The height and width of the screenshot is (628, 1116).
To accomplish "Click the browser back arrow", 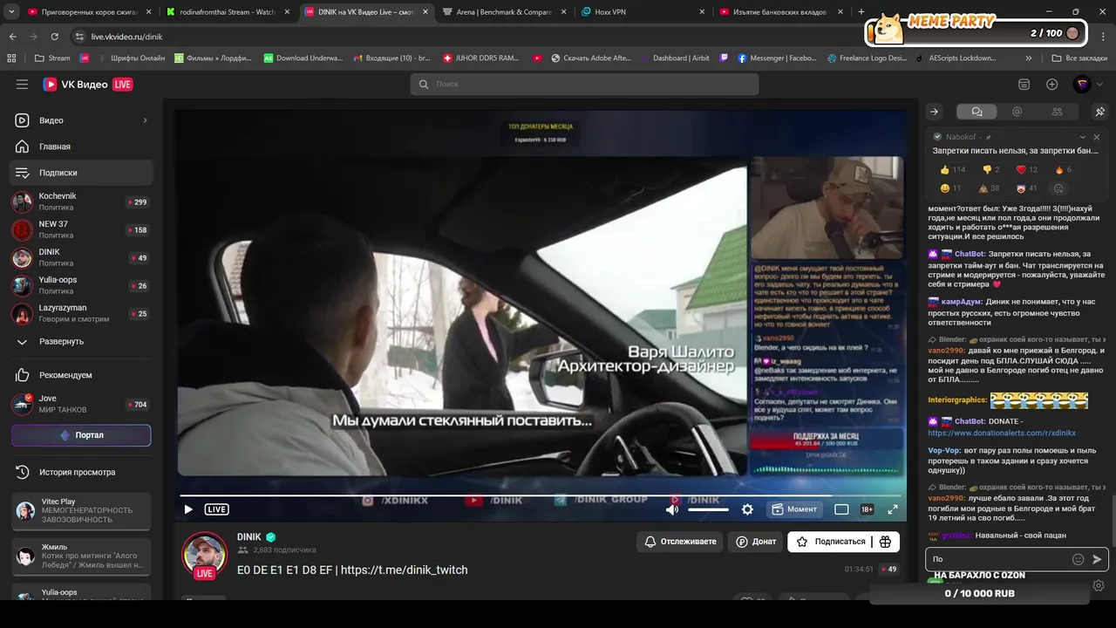I will (x=13, y=37).
